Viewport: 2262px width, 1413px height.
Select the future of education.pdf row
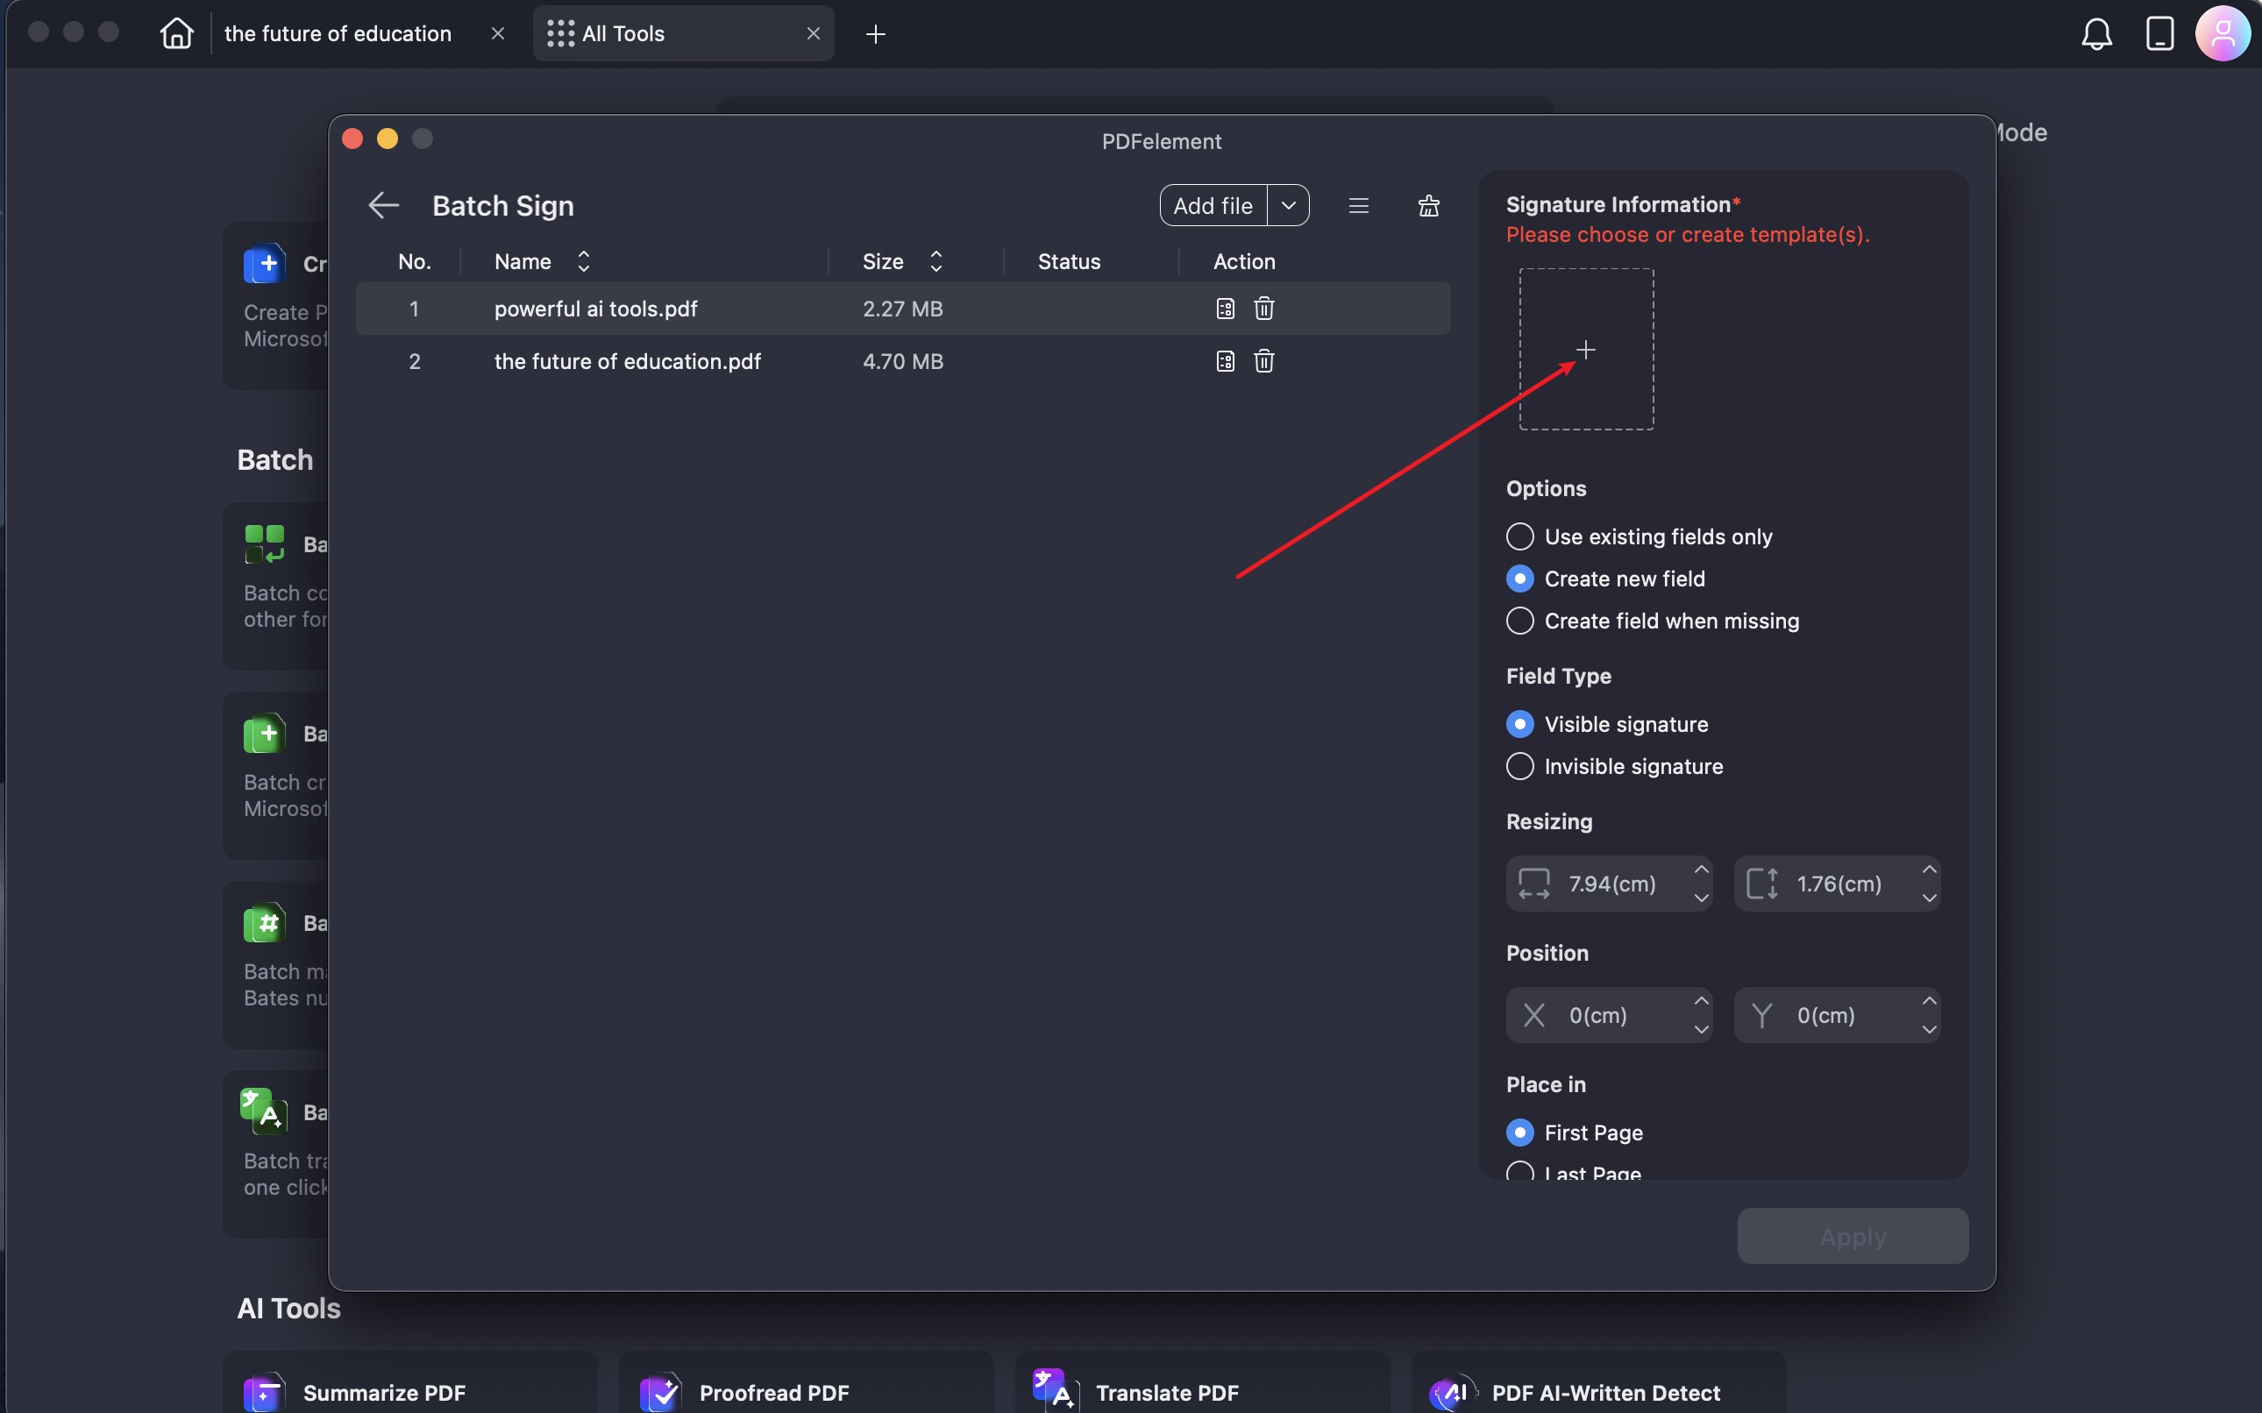903,361
